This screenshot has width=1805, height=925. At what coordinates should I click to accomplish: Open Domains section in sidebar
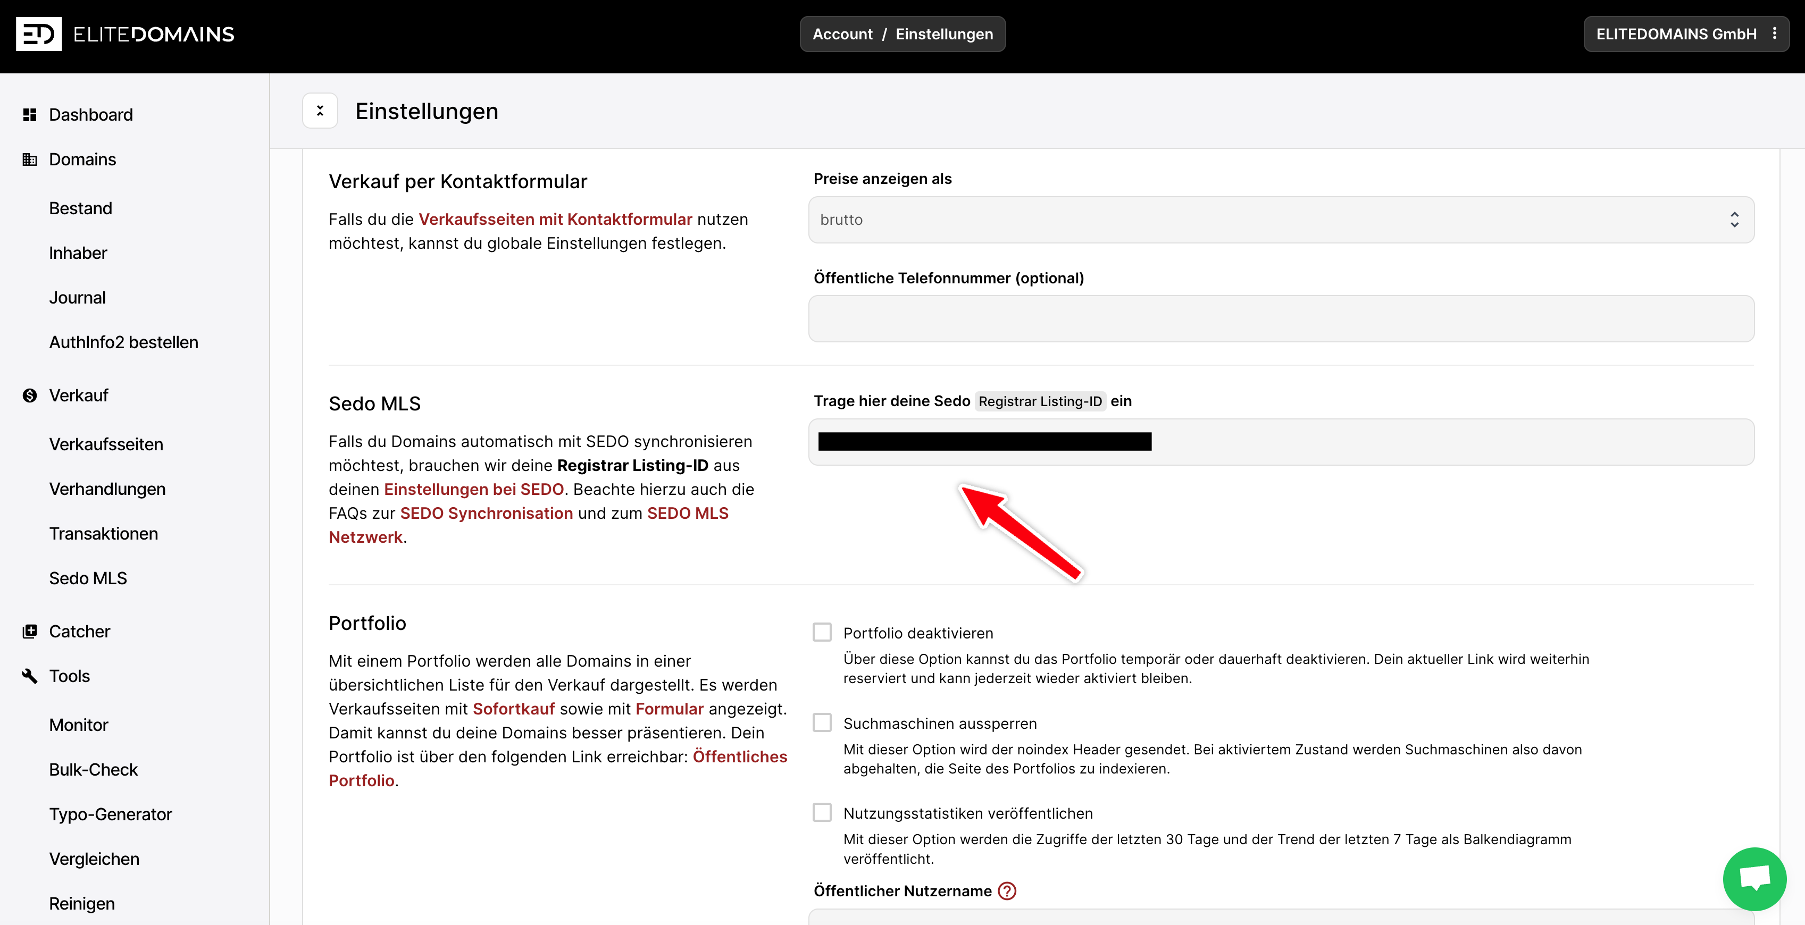click(82, 159)
